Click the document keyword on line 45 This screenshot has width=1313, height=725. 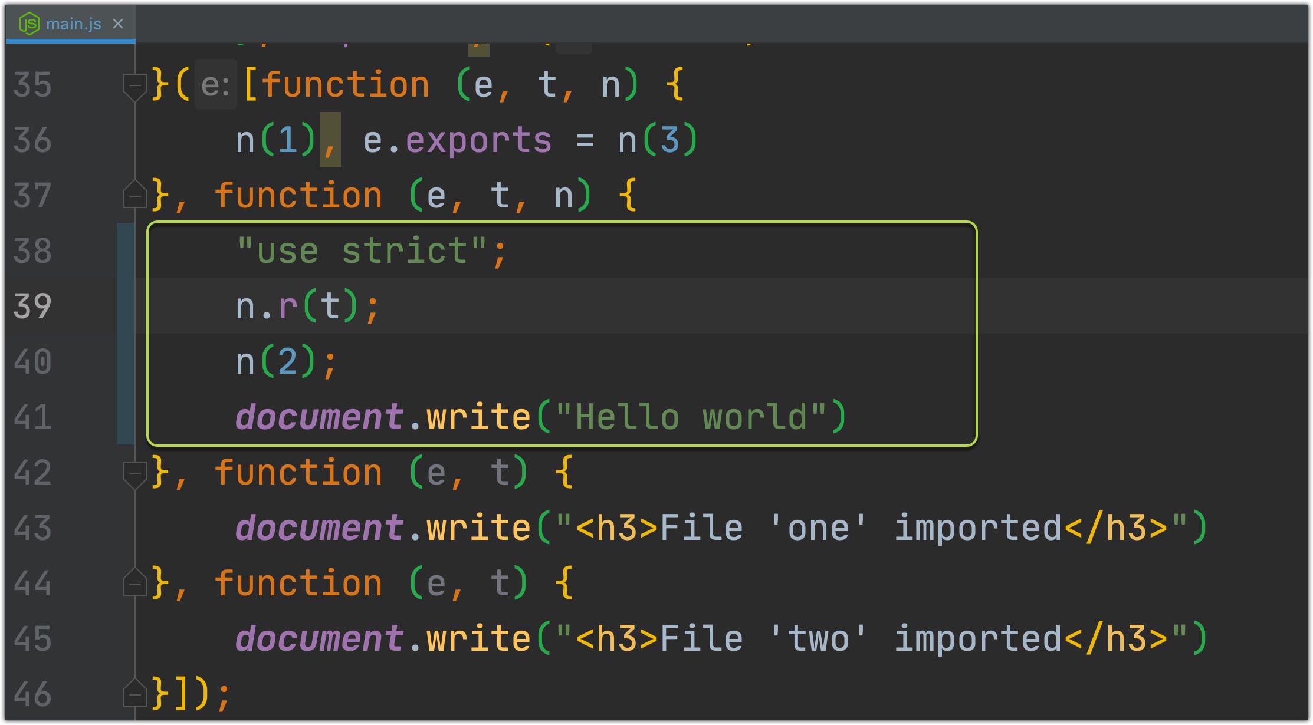pos(319,639)
